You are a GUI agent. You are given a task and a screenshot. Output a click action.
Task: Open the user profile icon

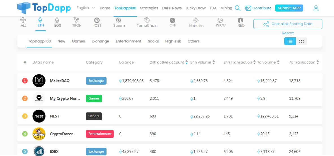click(316, 8)
